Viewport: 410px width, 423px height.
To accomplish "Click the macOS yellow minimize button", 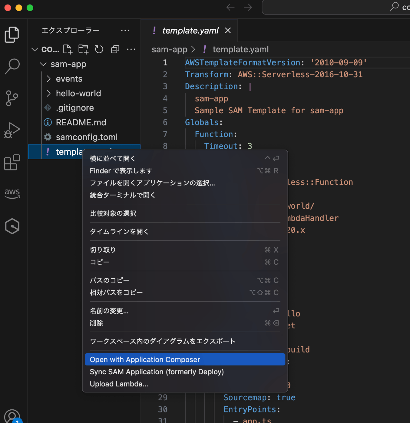I will pos(19,8).
